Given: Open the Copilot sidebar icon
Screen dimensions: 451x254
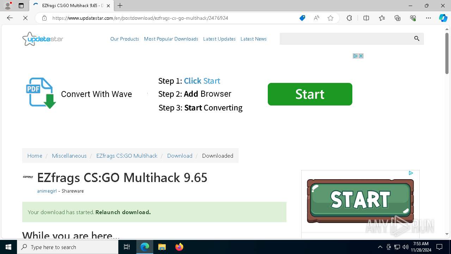Looking at the screenshot, I should [443, 18].
